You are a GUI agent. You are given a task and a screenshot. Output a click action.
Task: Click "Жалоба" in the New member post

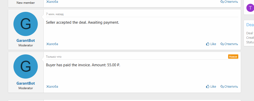pos(52,2)
